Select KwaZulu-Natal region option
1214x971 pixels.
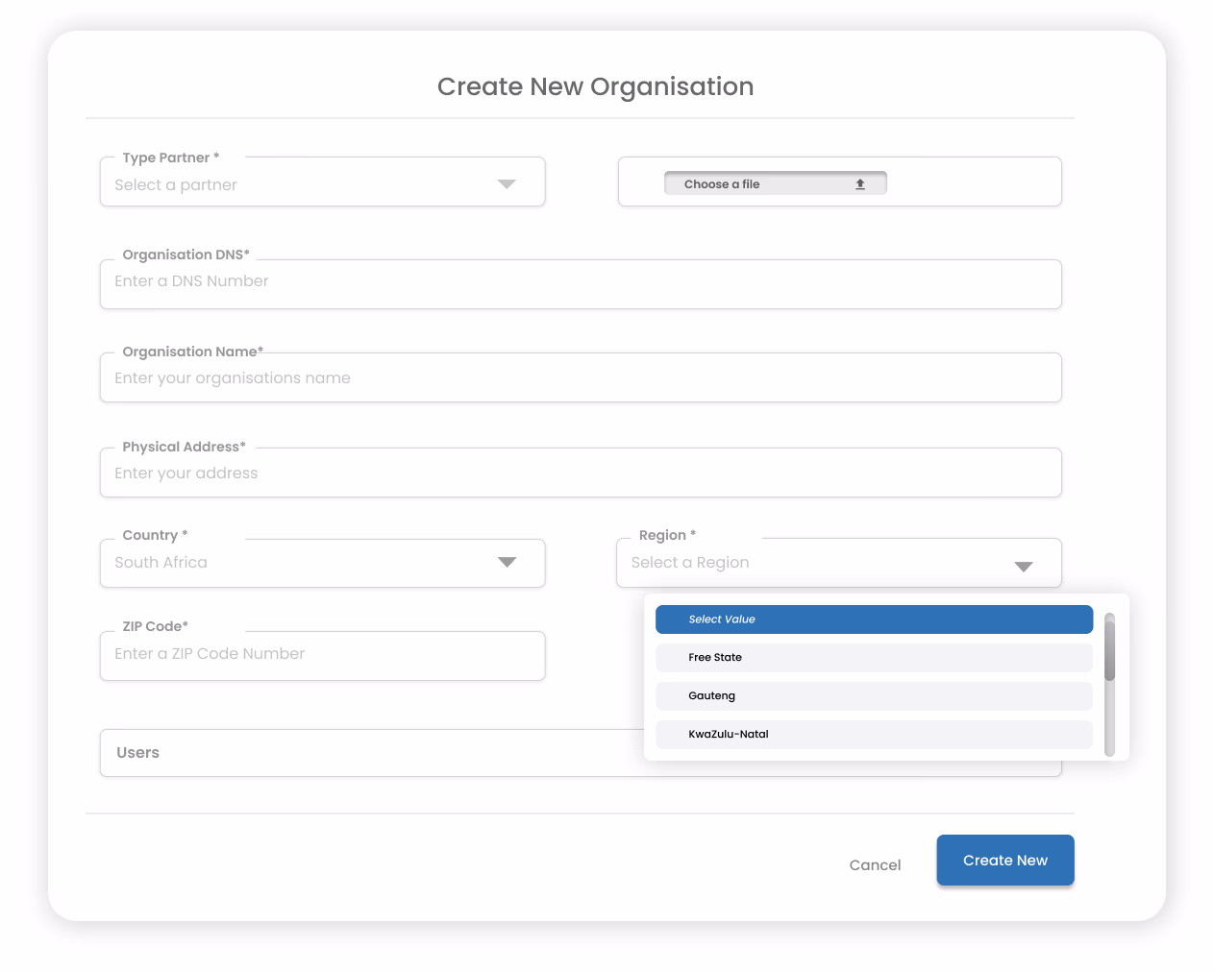coord(873,735)
